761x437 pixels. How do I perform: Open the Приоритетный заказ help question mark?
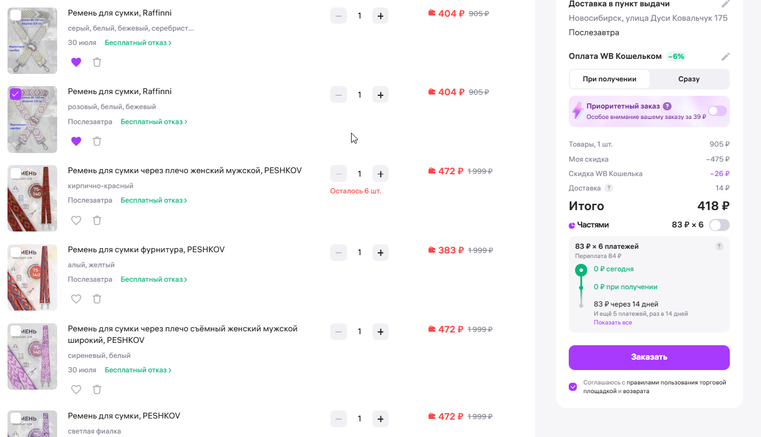[667, 106]
